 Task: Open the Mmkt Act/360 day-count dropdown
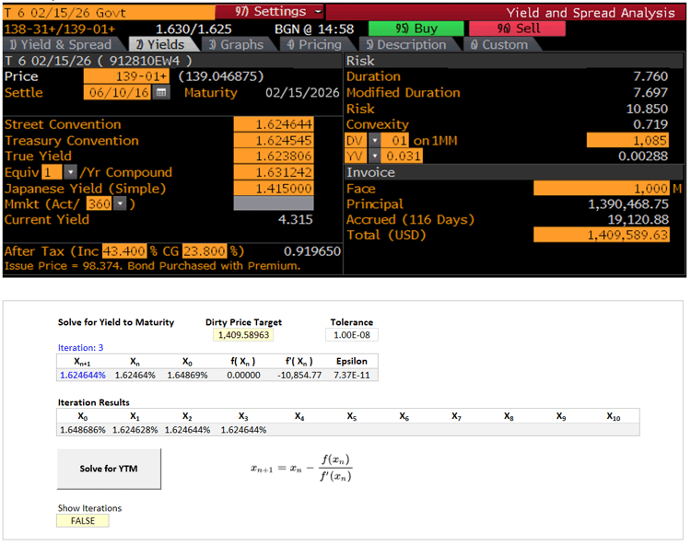pos(121,203)
